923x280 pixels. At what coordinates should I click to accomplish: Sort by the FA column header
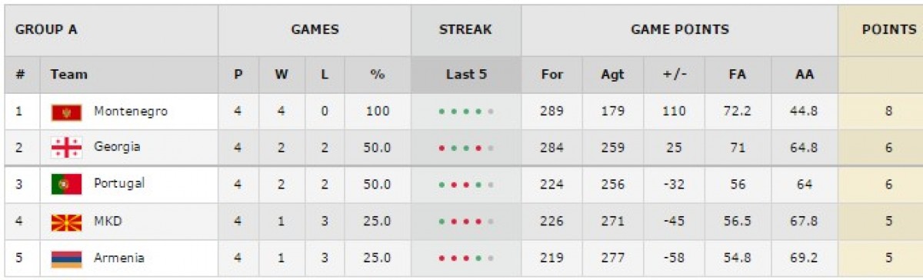738,75
